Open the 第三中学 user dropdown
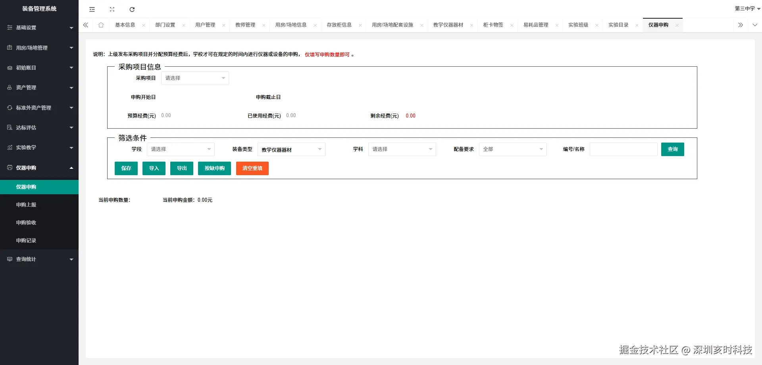762x365 pixels. point(747,8)
